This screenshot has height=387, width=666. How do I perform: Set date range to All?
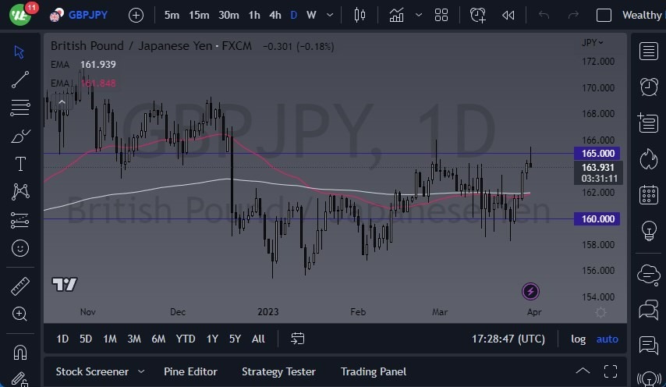coord(258,339)
